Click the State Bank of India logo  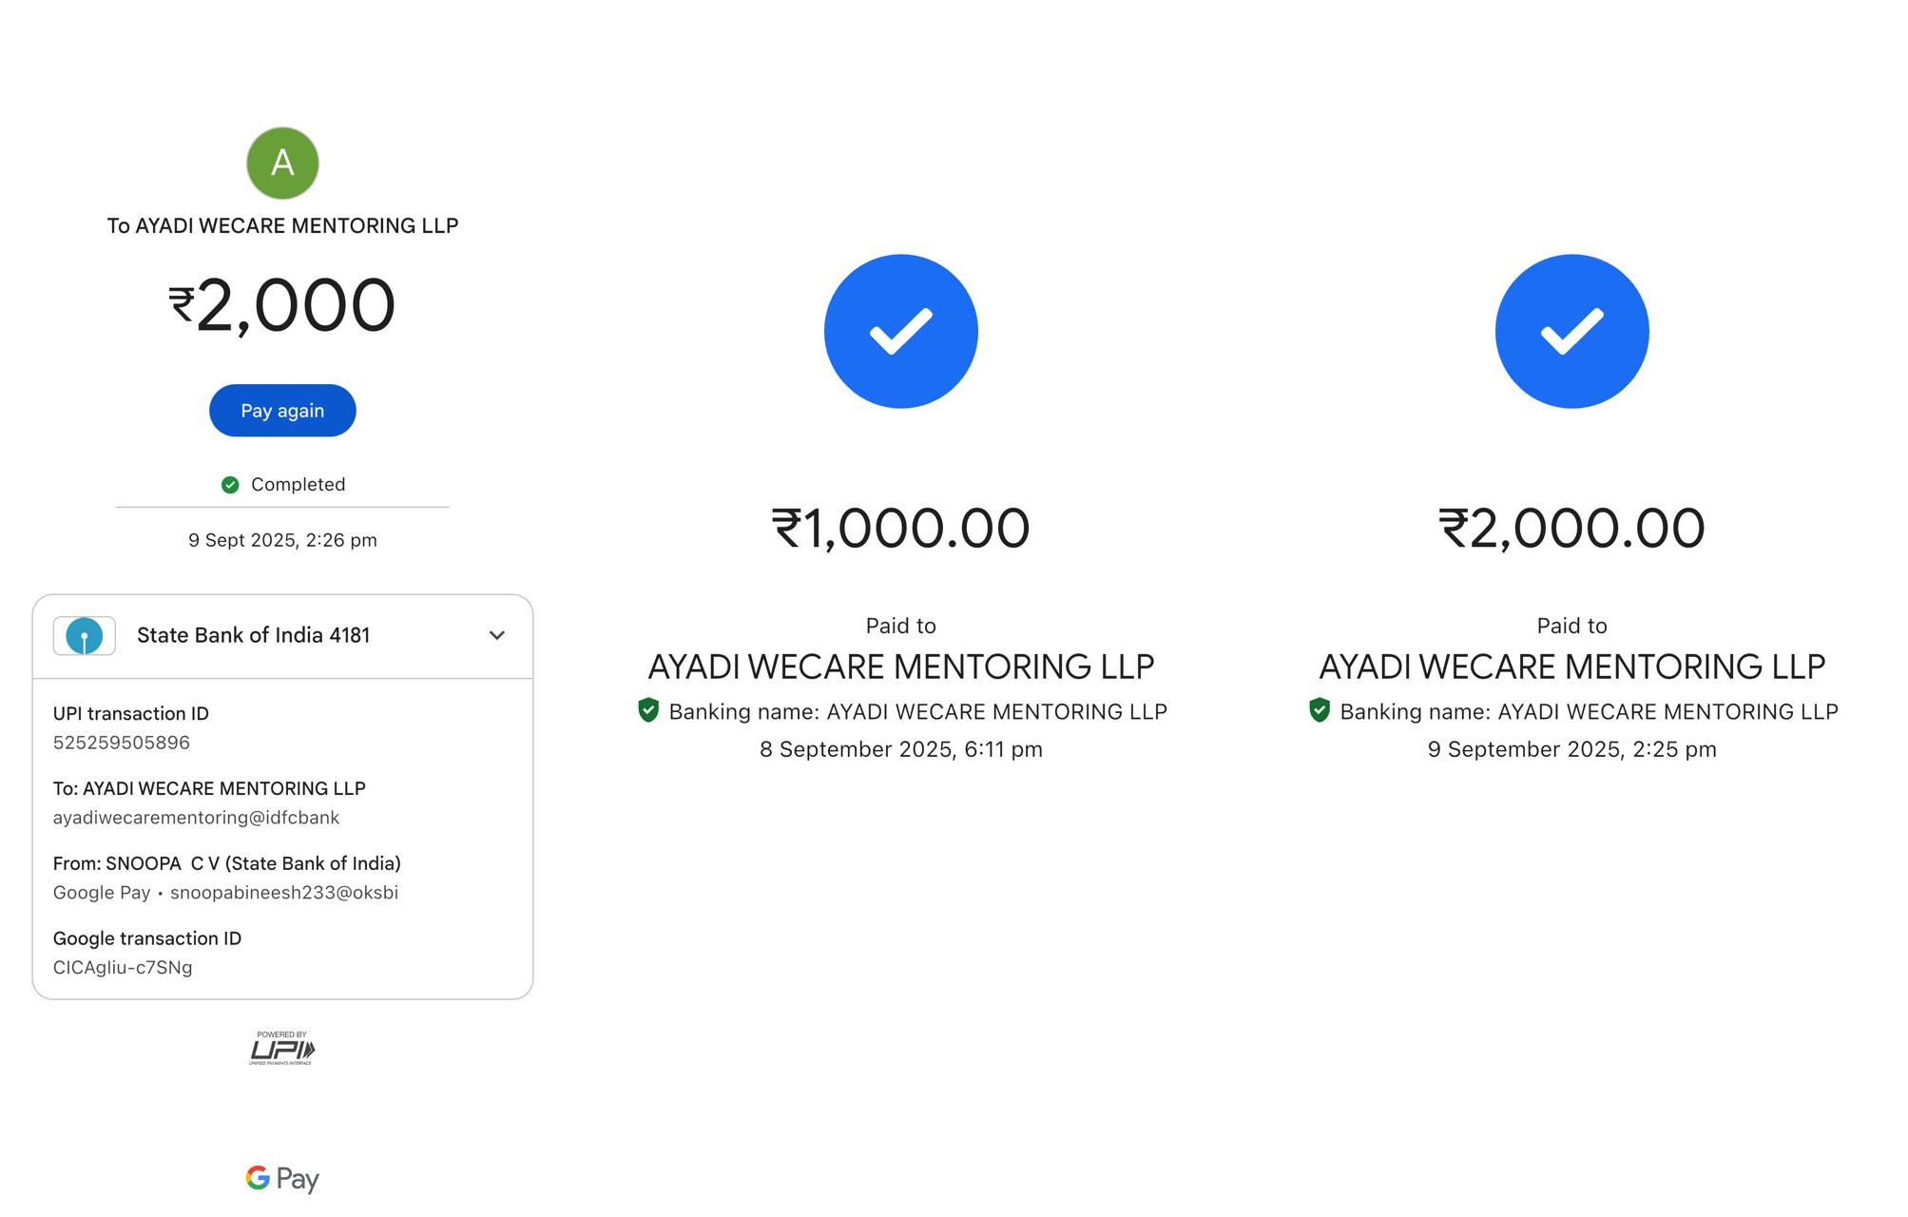(x=85, y=636)
